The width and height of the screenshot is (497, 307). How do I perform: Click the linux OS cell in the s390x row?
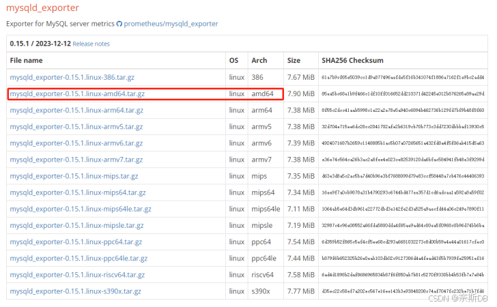pos(237,291)
